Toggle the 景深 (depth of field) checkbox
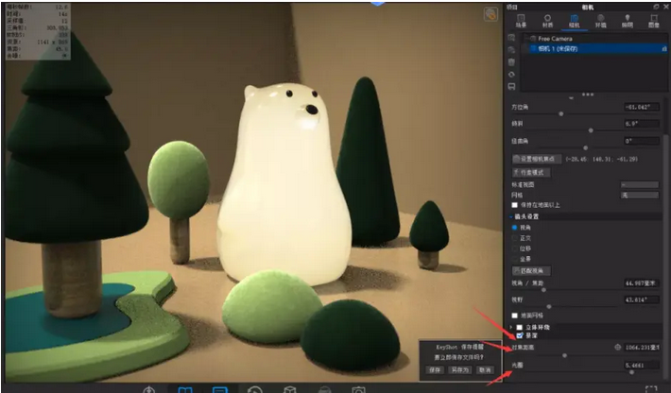 point(519,334)
